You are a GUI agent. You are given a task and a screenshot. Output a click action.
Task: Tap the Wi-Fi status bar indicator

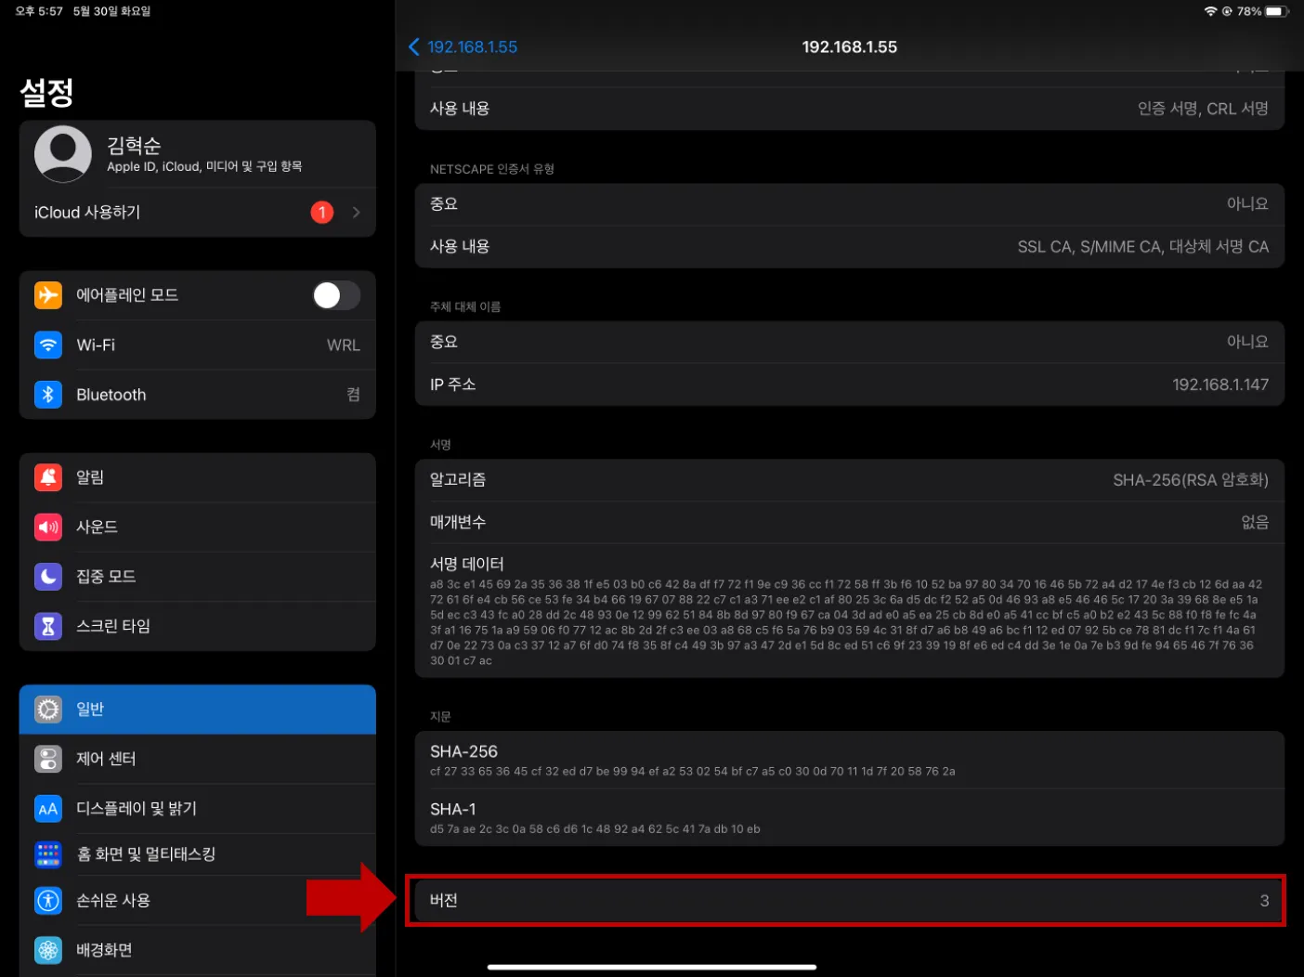[x=1210, y=11]
